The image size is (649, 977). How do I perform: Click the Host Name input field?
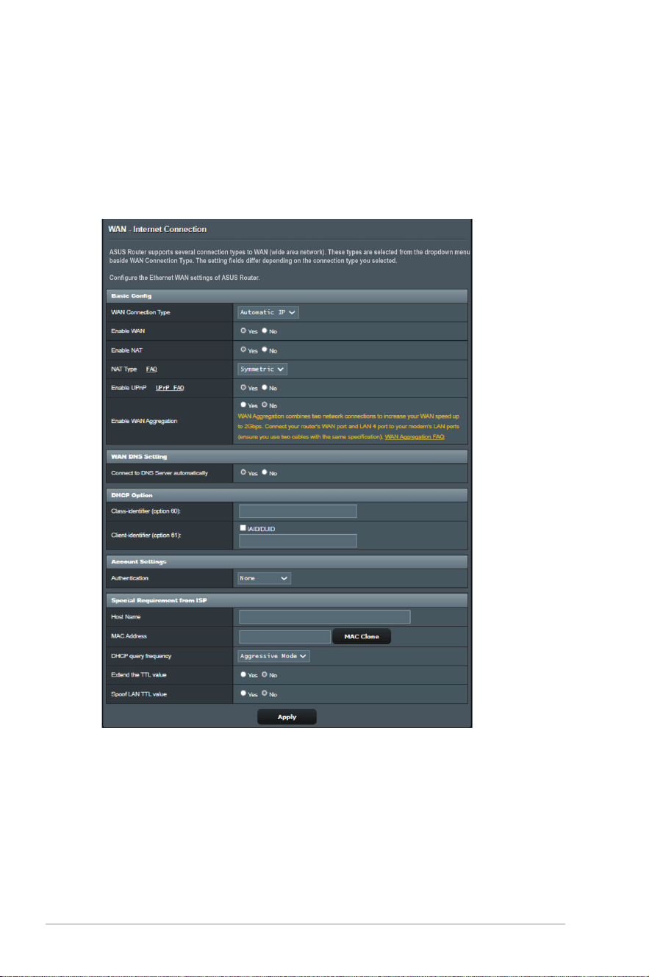point(324,617)
